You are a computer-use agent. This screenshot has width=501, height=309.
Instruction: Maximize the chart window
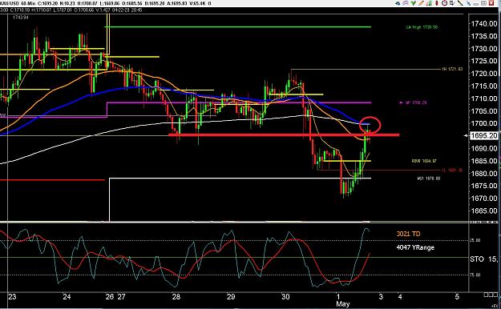click(483, 3)
